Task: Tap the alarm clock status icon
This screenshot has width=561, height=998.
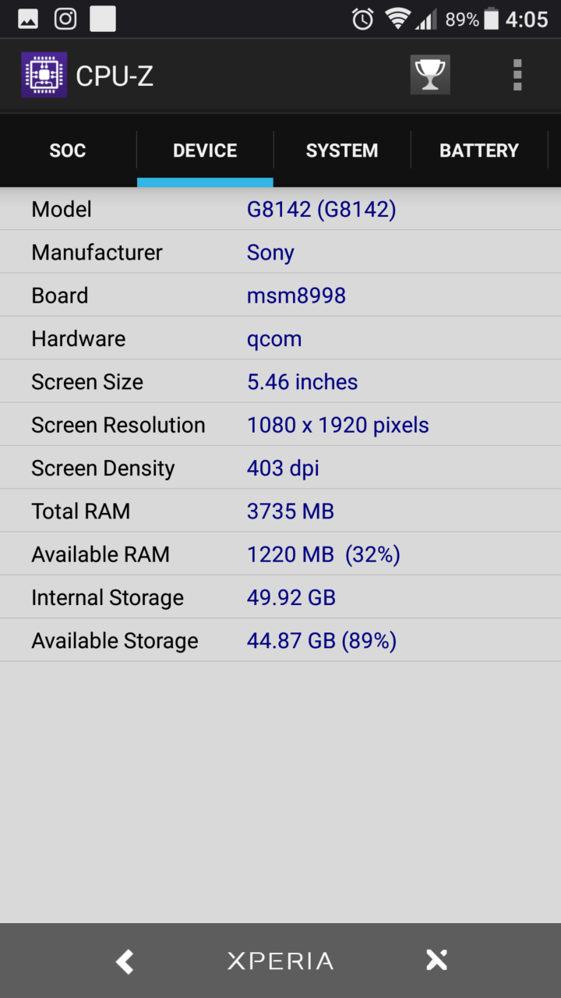Action: tap(362, 19)
